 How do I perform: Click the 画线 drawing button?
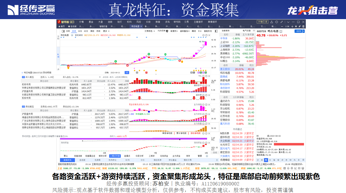[194, 31]
